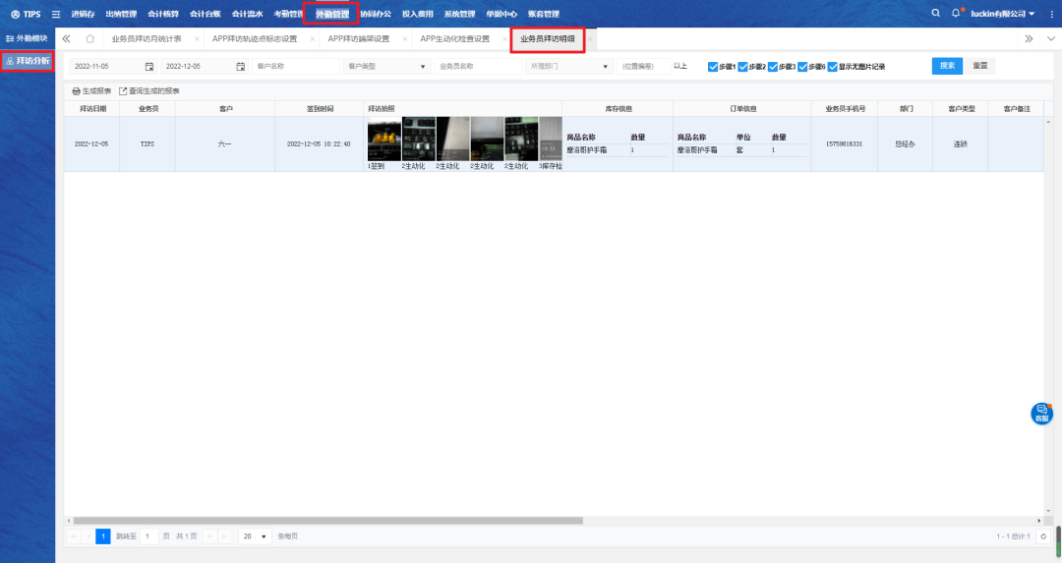The height and width of the screenshot is (563, 1062).
Task: Open calendar picker for end date 2022-12-05
Action: (x=240, y=67)
